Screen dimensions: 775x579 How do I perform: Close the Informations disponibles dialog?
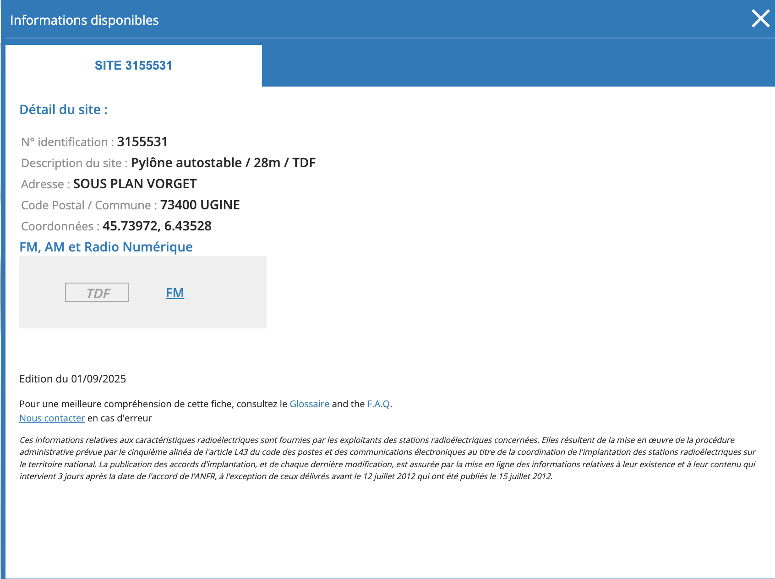(760, 19)
